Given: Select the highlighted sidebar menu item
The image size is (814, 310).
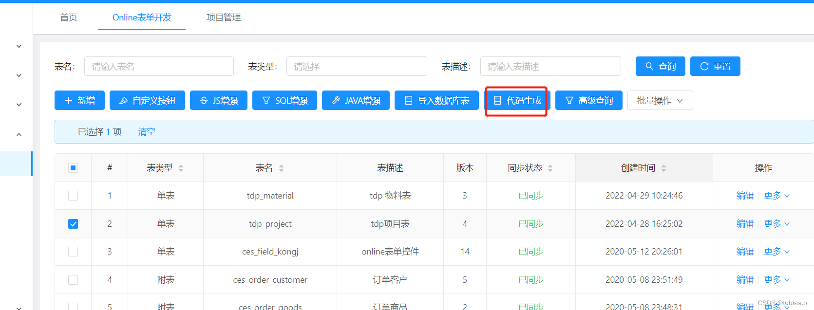Looking at the screenshot, I should tap(16, 164).
